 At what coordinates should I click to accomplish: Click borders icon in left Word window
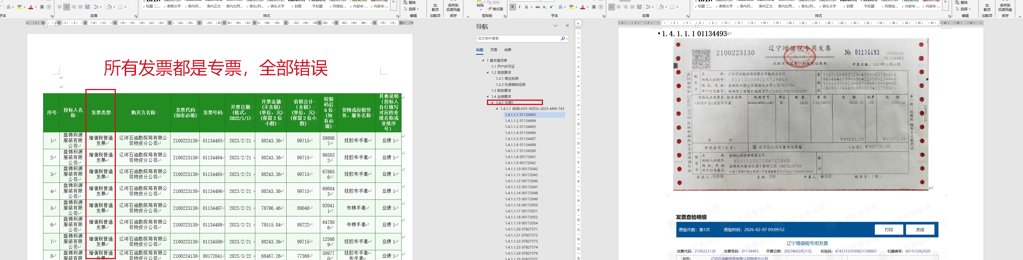120,7
